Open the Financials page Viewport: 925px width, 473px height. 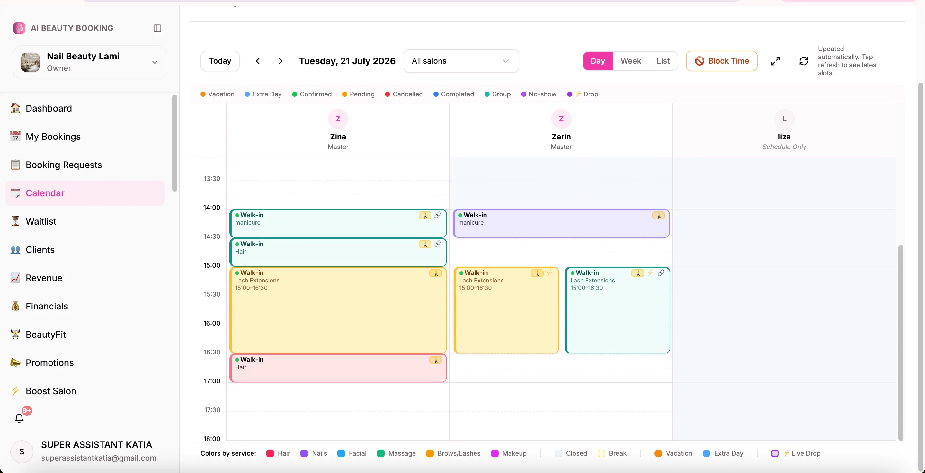(x=85, y=306)
